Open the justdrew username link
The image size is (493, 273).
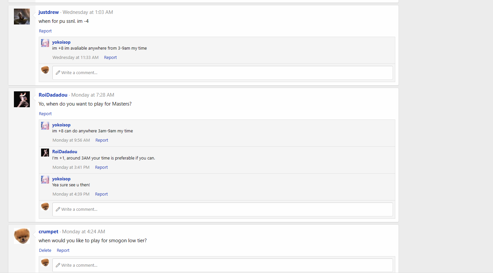[x=48, y=12]
